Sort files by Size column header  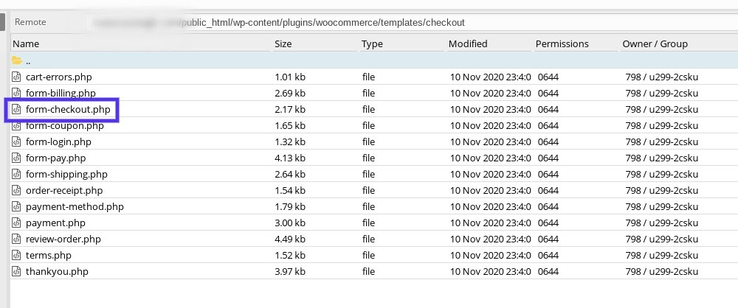283,43
